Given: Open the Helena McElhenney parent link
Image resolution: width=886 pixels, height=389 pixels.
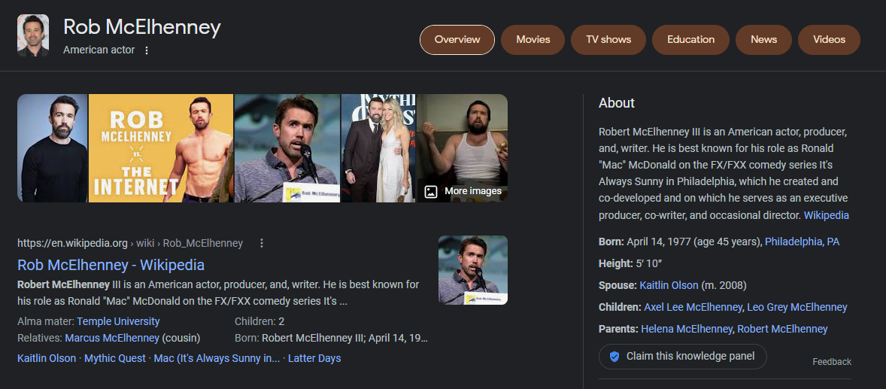Looking at the screenshot, I should 687,329.
